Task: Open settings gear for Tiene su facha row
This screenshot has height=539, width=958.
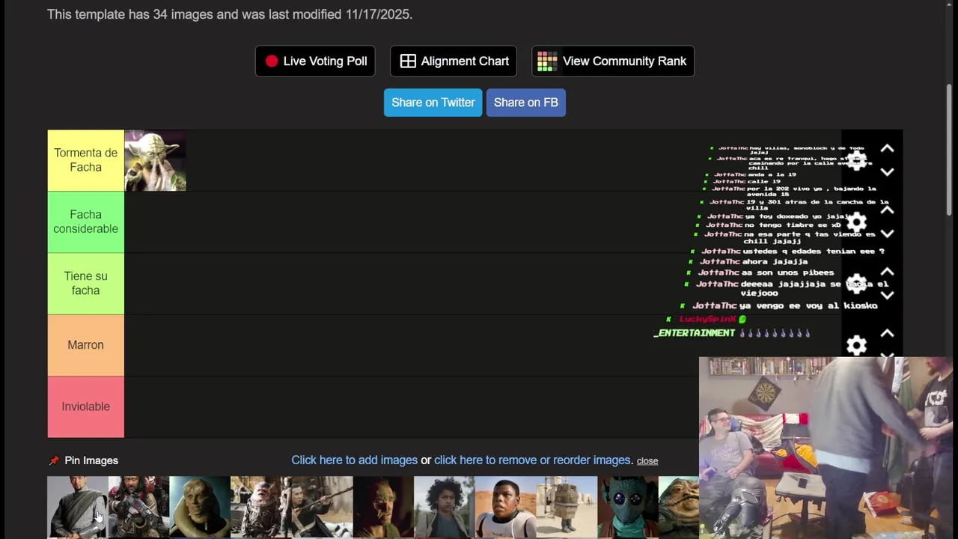Action: point(856,284)
